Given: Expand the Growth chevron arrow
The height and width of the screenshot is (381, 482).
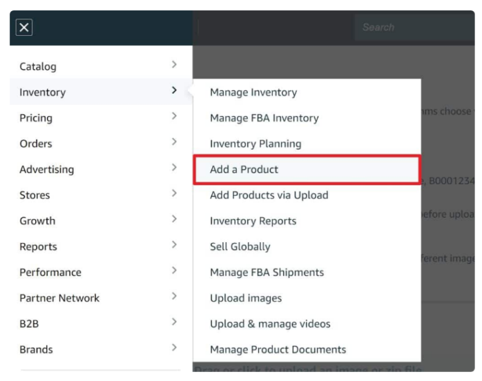Looking at the screenshot, I should (x=174, y=219).
